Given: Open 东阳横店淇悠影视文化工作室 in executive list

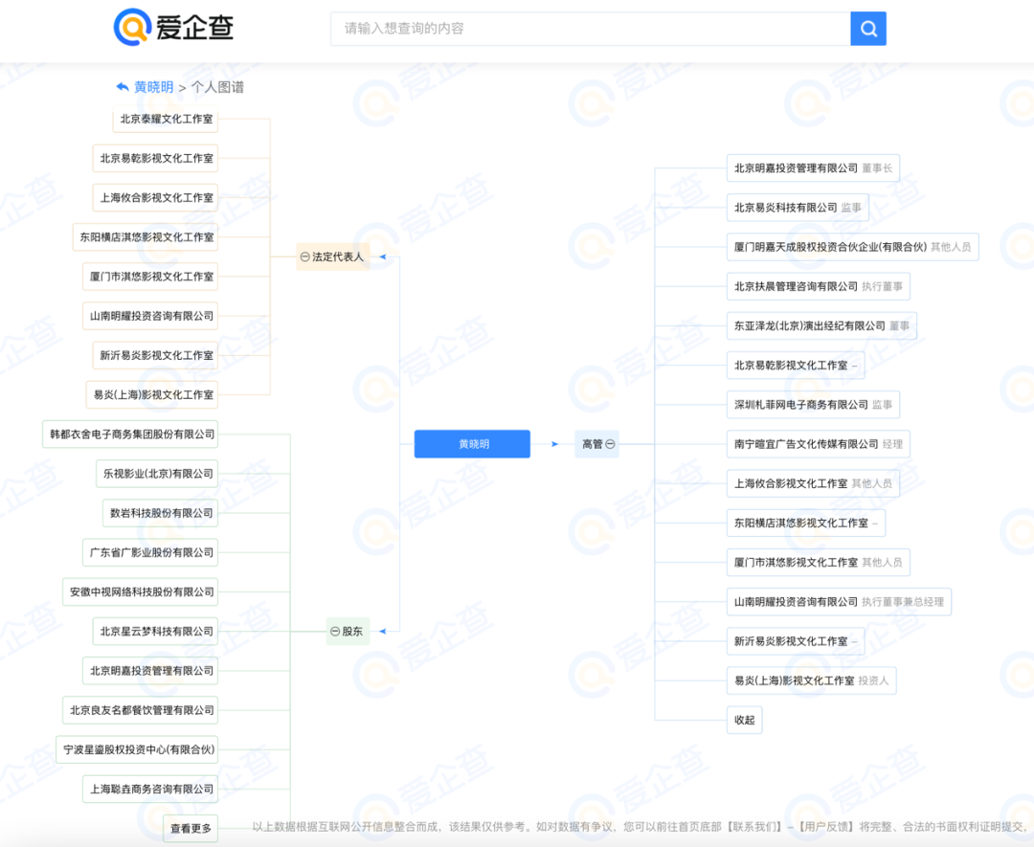Looking at the screenshot, I should click(x=806, y=524).
